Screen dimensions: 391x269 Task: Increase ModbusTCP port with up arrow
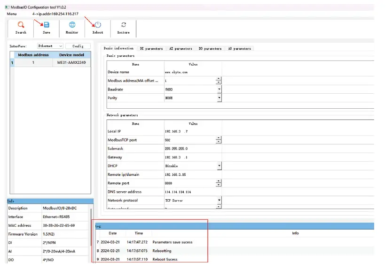pos(219,138)
